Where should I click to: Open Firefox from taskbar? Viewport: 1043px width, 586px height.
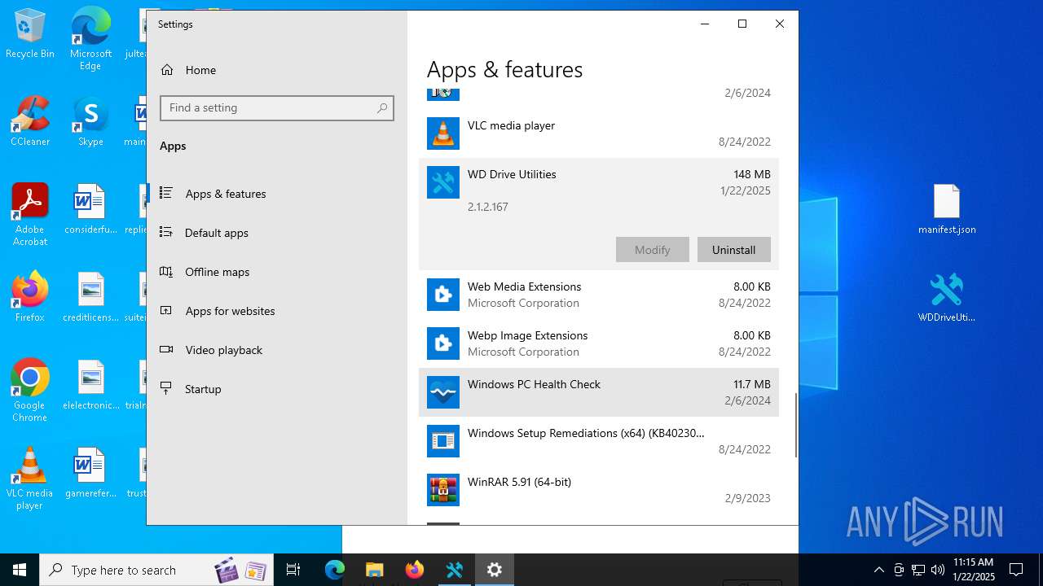pos(414,570)
